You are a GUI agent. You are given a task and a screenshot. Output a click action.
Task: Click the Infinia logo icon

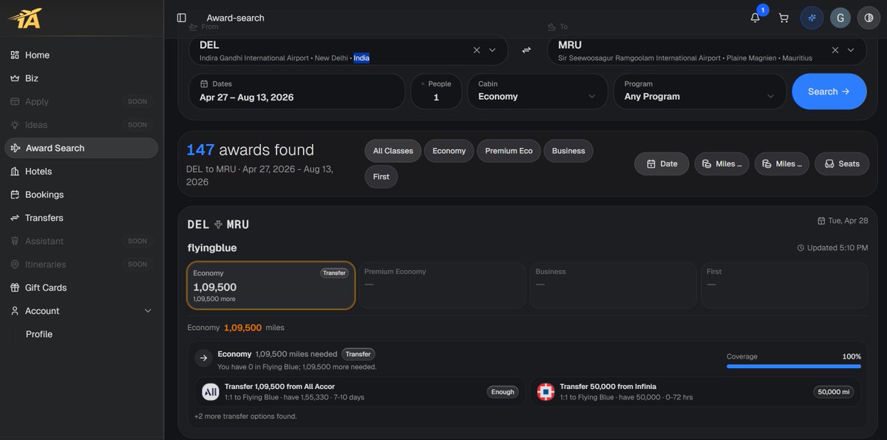point(546,392)
